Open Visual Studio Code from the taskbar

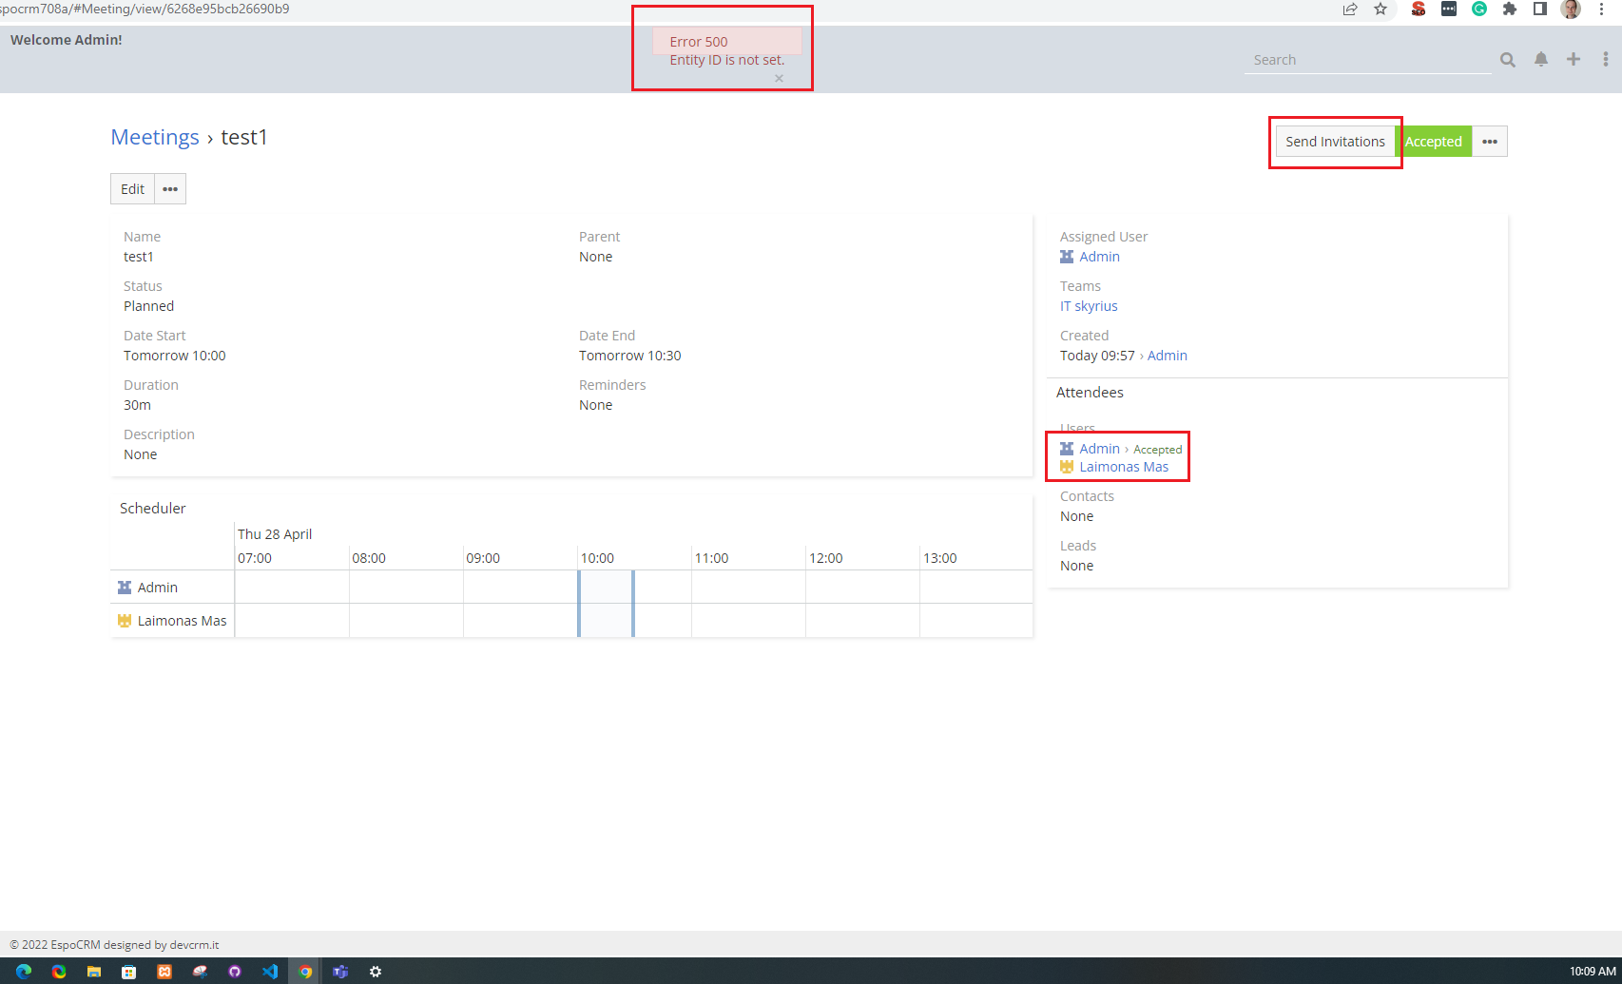point(270,971)
